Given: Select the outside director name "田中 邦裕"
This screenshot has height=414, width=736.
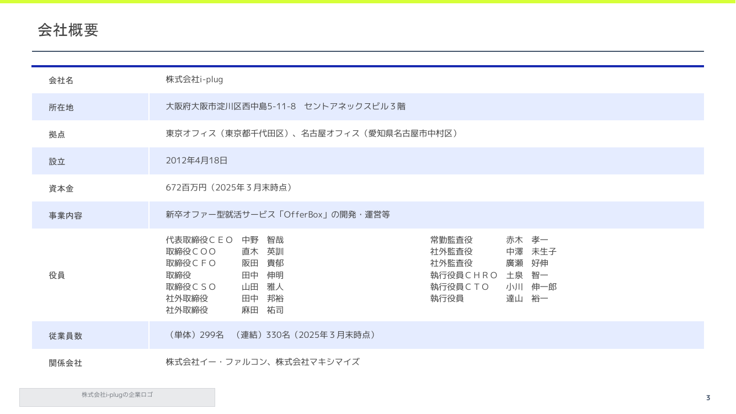Looking at the screenshot, I should click(x=263, y=299).
